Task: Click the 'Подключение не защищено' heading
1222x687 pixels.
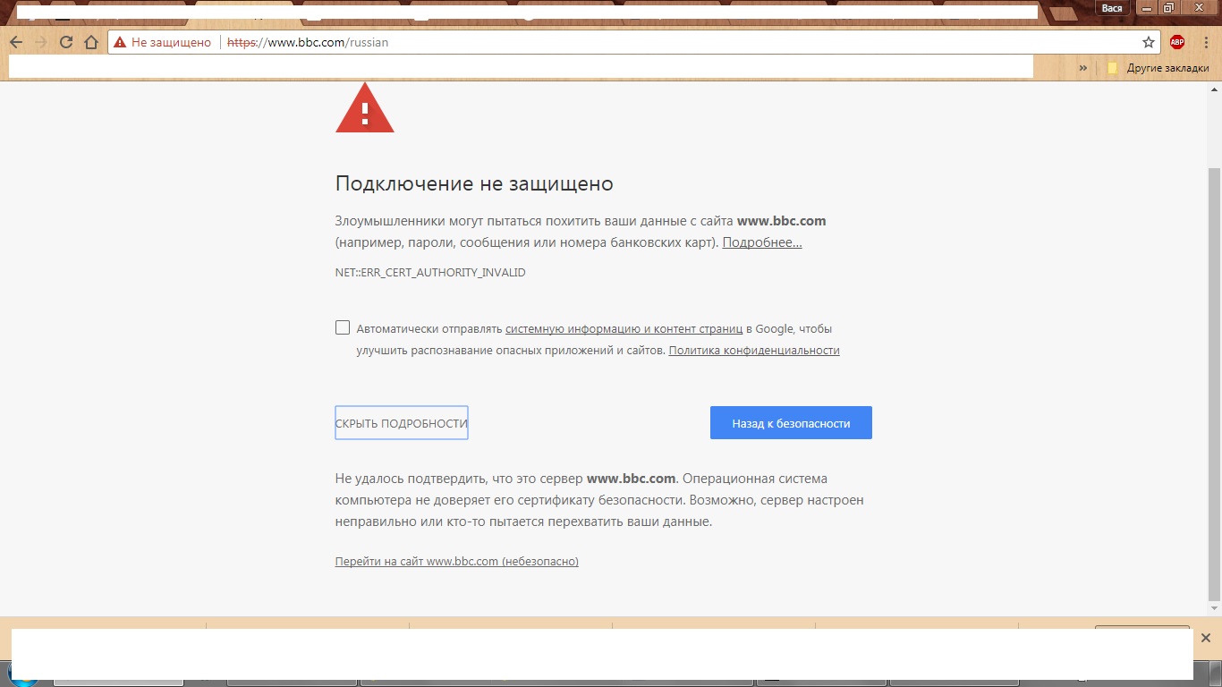Action: point(474,184)
